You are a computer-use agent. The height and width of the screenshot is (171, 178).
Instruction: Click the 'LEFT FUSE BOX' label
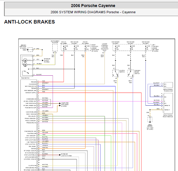point(155,46)
